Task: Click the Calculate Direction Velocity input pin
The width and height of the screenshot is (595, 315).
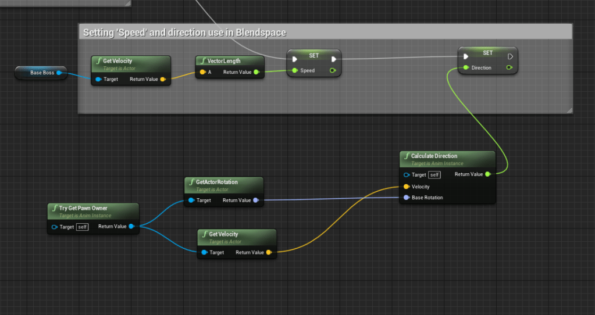Action: click(406, 187)
